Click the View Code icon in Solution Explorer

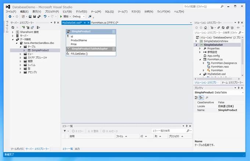[238, 28]
